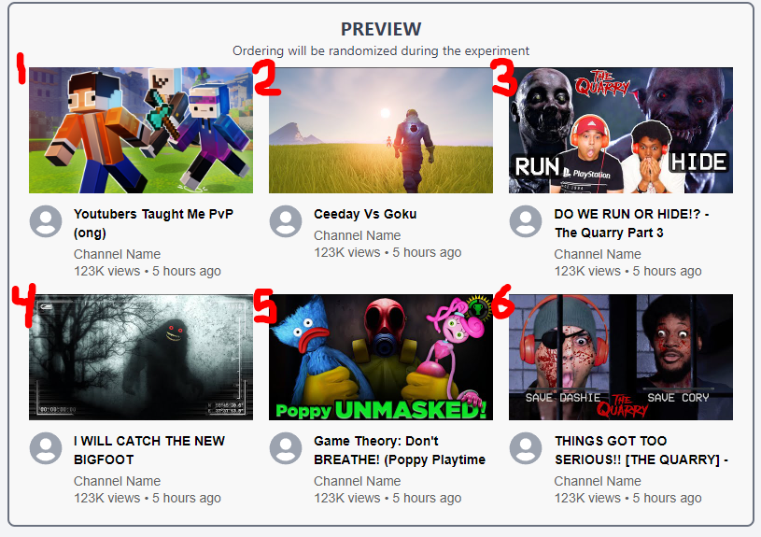Image resolution: width=761 pixels, height=537 pixels.
Task: Select Channel Name under Ceeday Vs Goku
Action: click(x=358, y=235)
